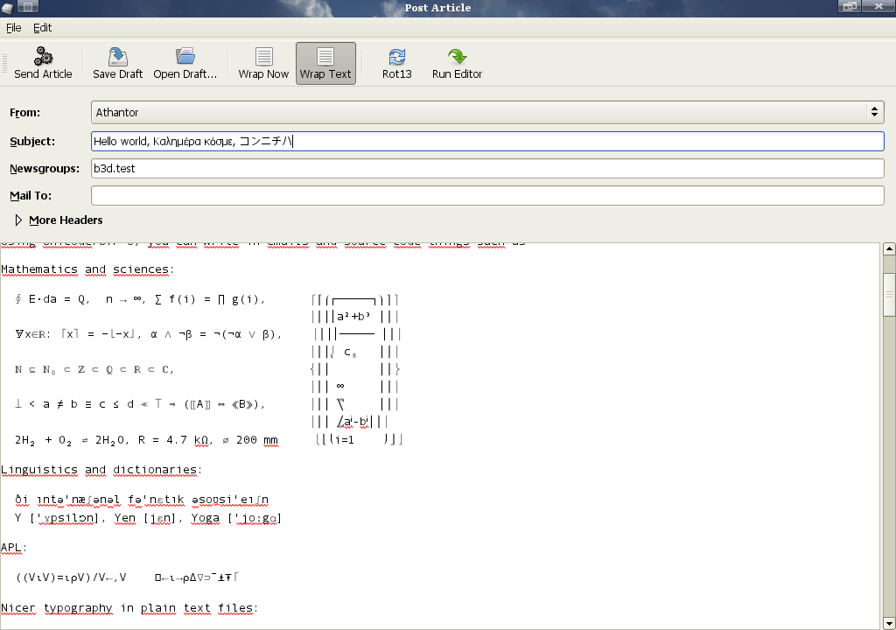Image resolution: width=896 pixels, height=630 pixels.
Task: Click the empty Mail To field
Action: click(487, 195)
